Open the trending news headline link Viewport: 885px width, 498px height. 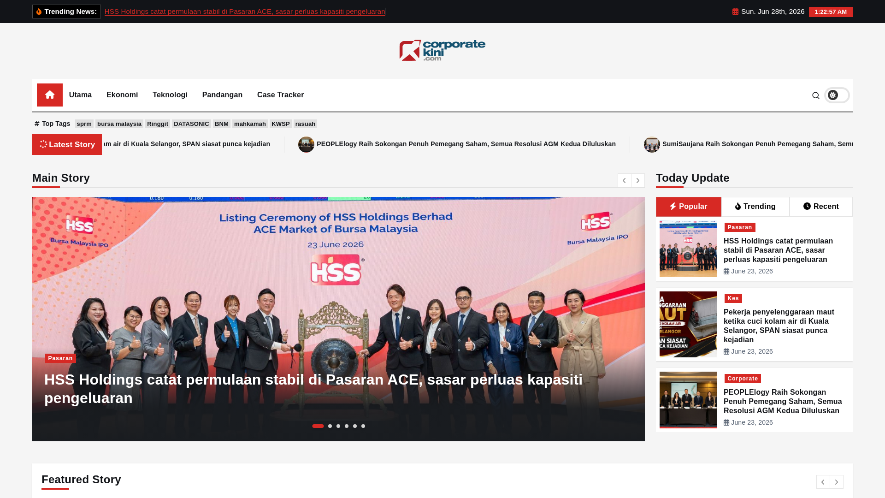click(x=245, y=12)
